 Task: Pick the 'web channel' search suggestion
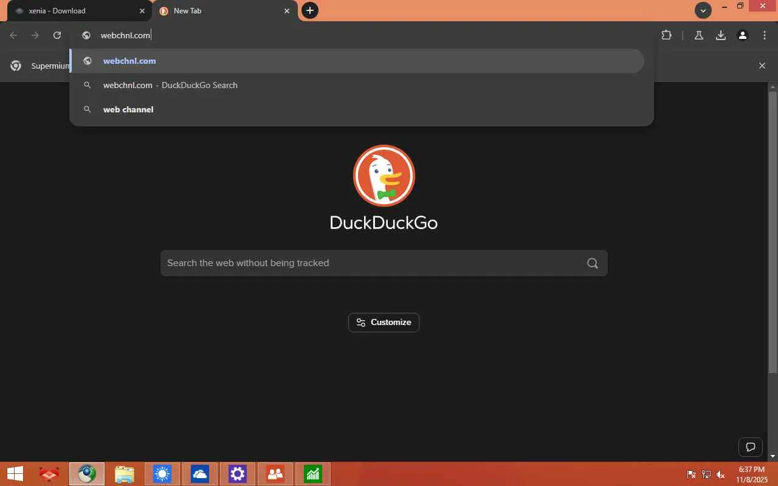[357, 109]
